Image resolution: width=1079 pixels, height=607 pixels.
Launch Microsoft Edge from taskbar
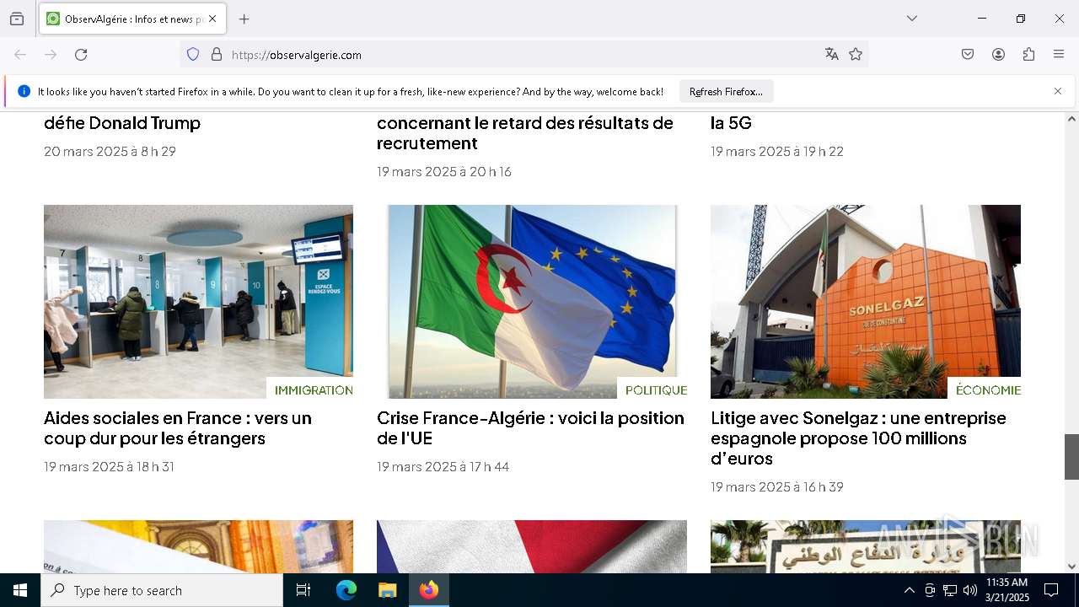click(x=346, y=590)
